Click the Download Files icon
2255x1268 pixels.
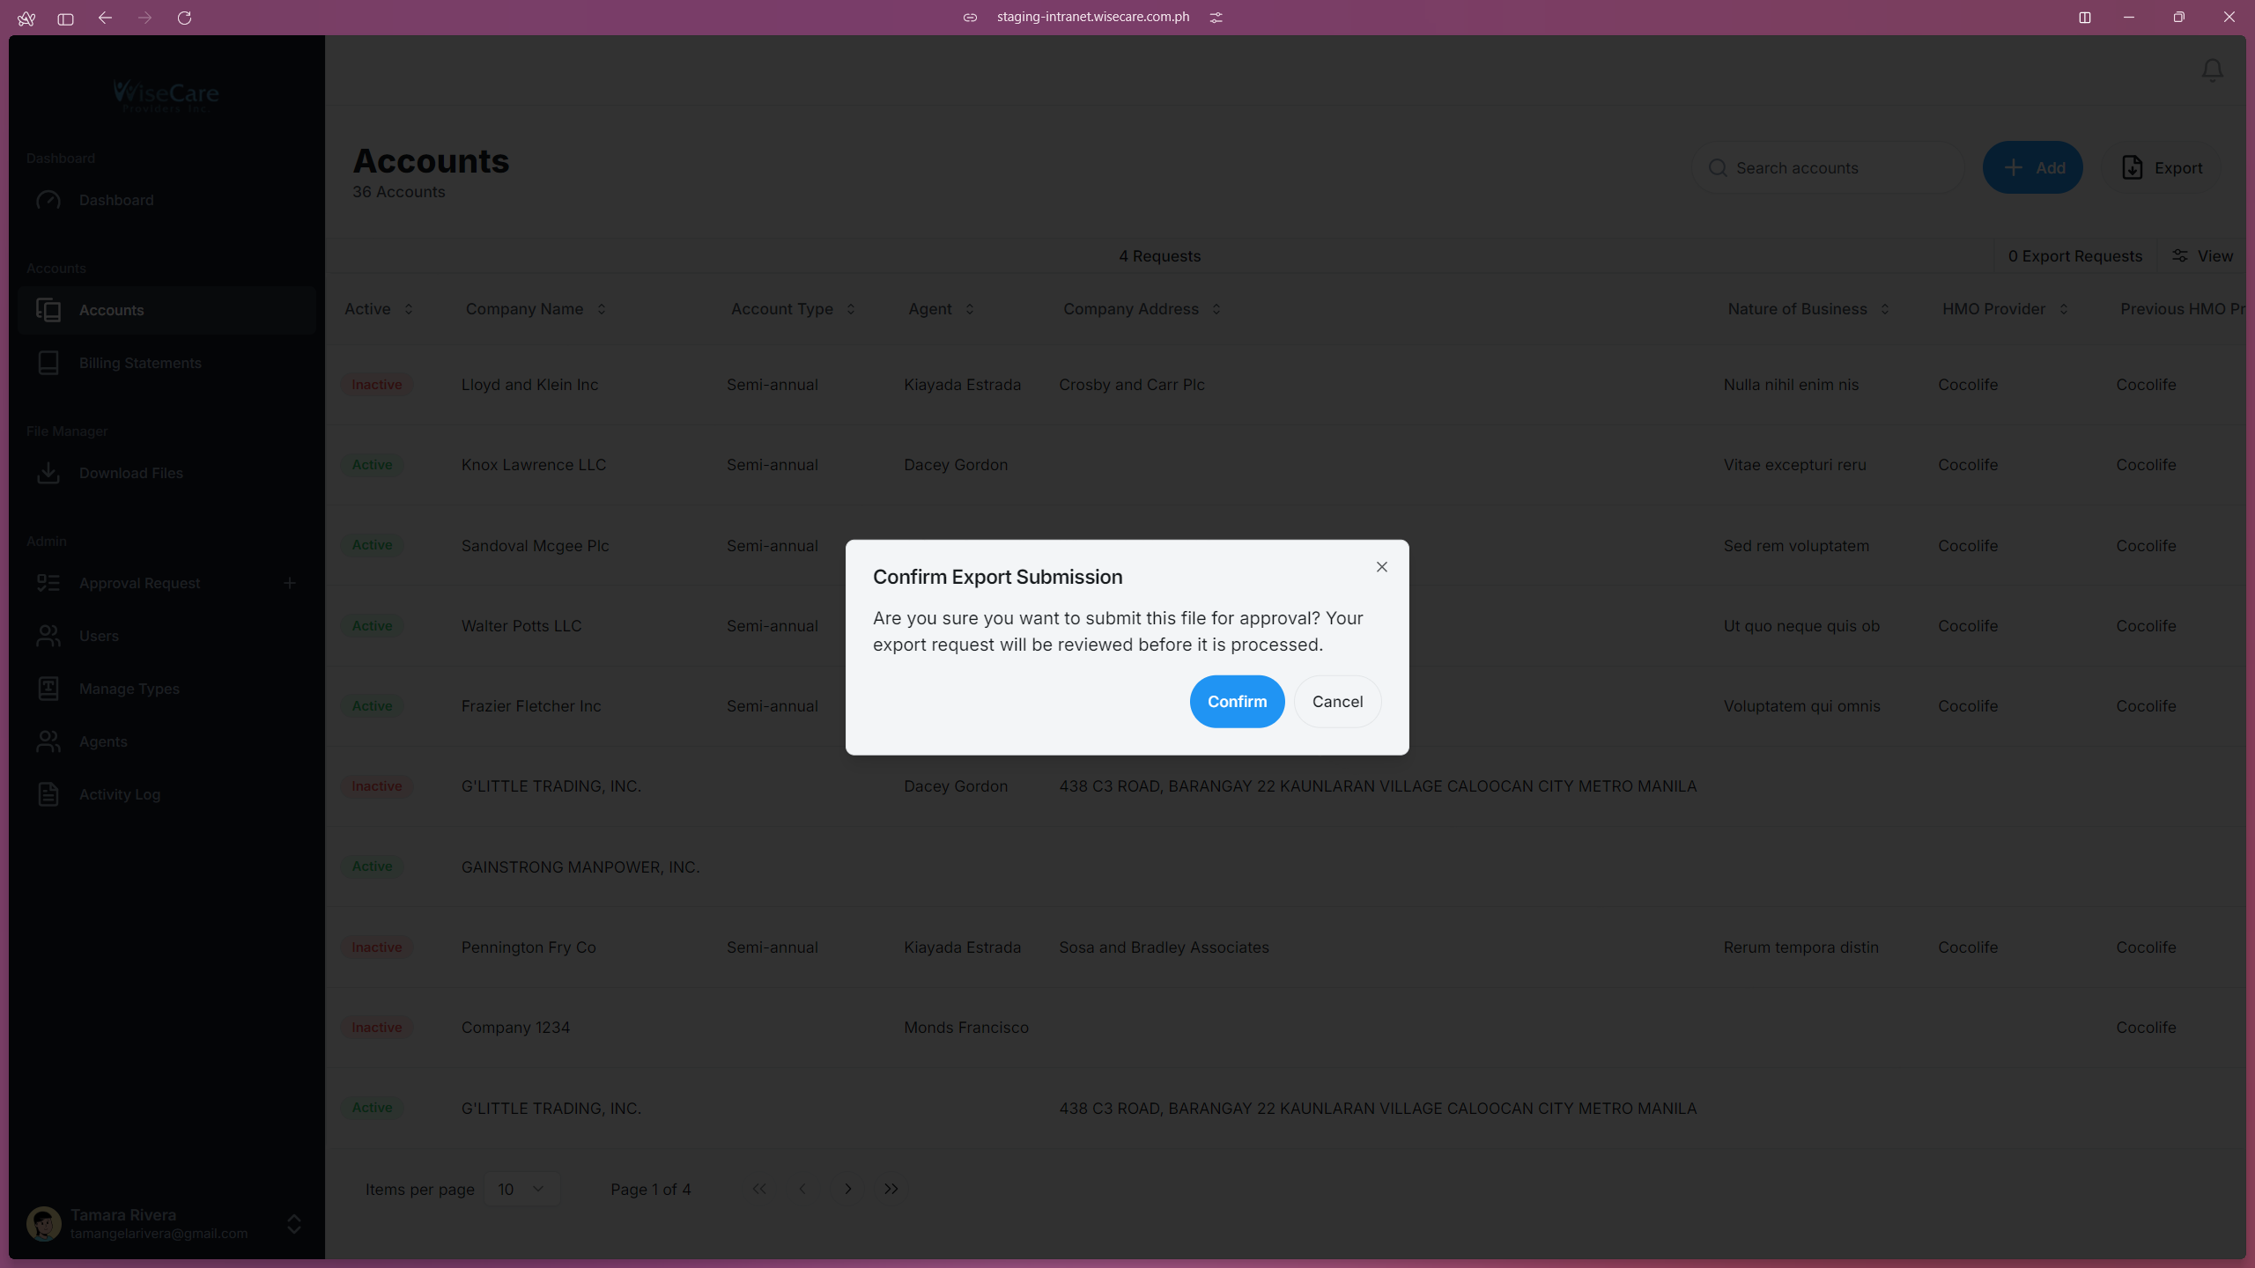[49, 473]
